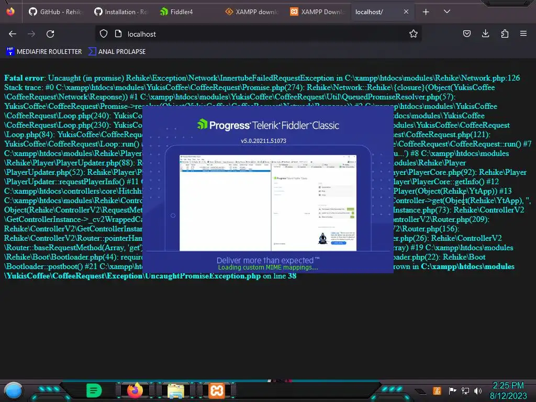Click the Java update tray icon
The height and width of the screenshot is (402, 536).
pyautogui.click(x=437, y=390)
